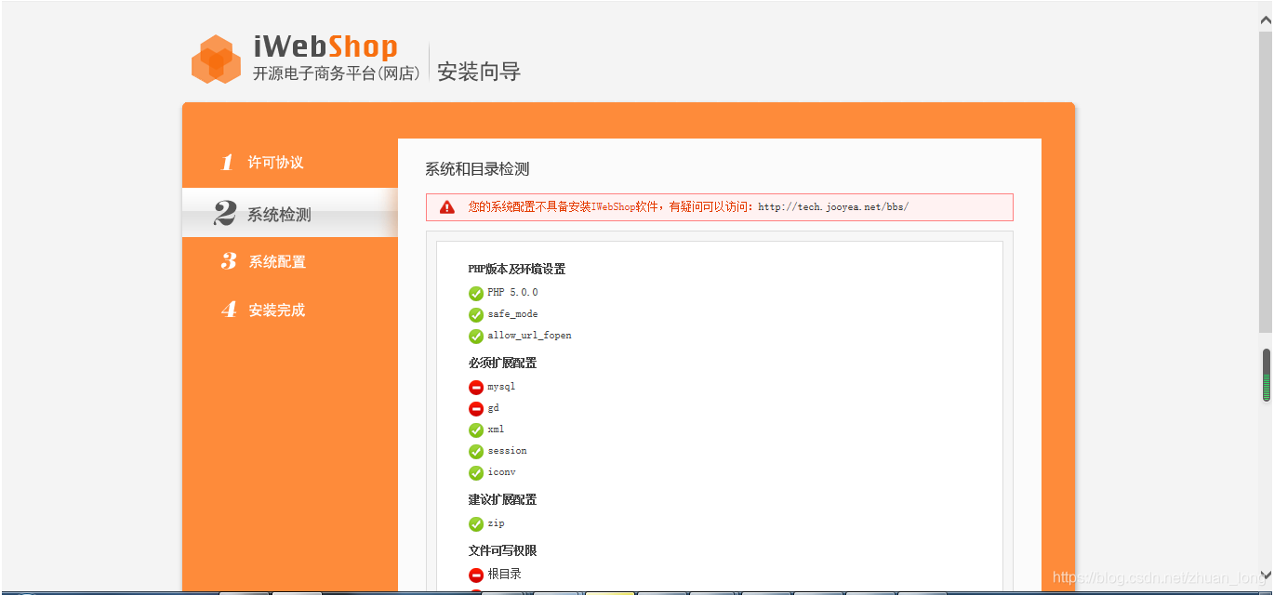The height and width of the screenshot is (595, 1274).
Task: Click the 安装向导 header text
Action: [479, 72]
